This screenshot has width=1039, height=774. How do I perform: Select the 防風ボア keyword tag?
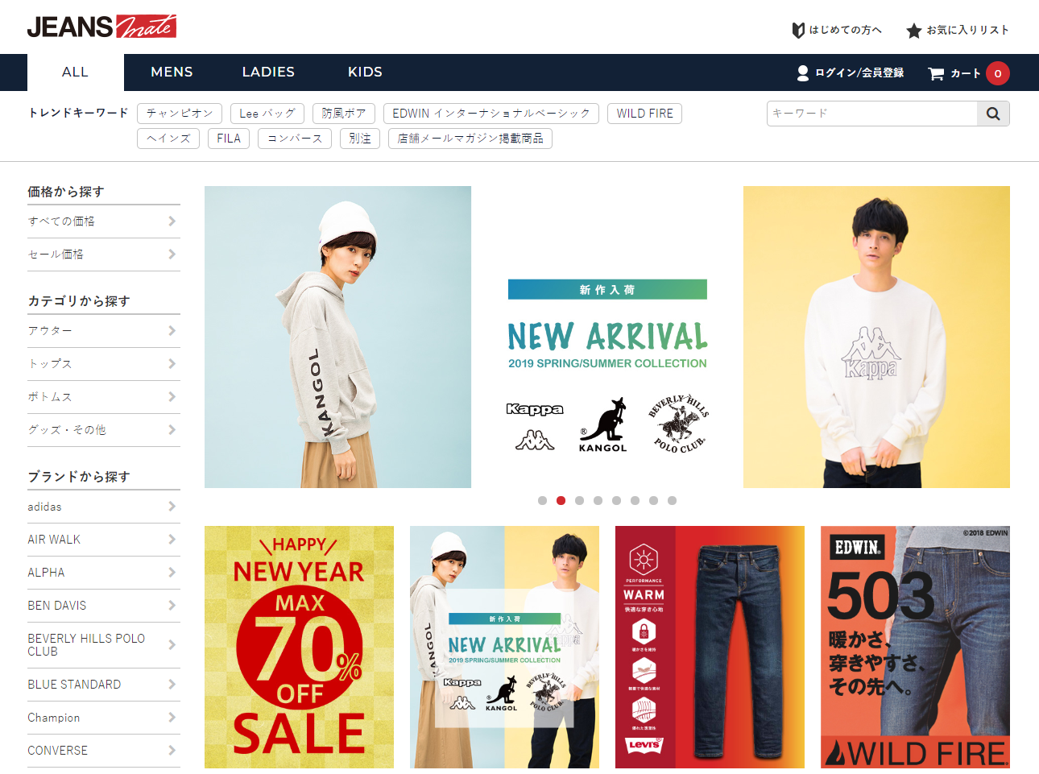(x=344, y=114)
